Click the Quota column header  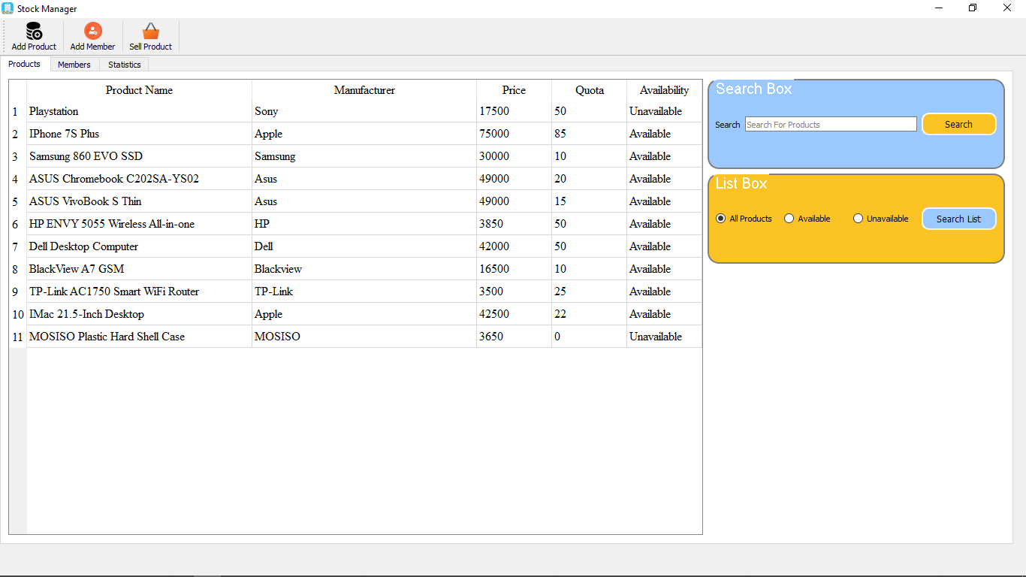(x=590, y=90)
